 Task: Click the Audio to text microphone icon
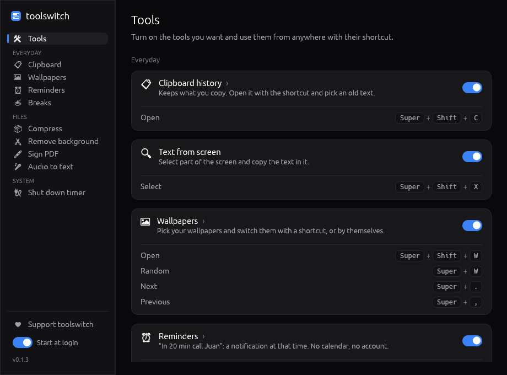[18, 167]
